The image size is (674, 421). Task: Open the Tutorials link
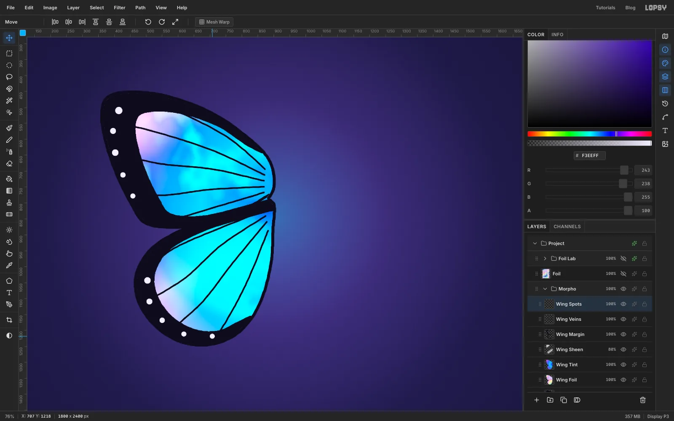pos(605,8)
